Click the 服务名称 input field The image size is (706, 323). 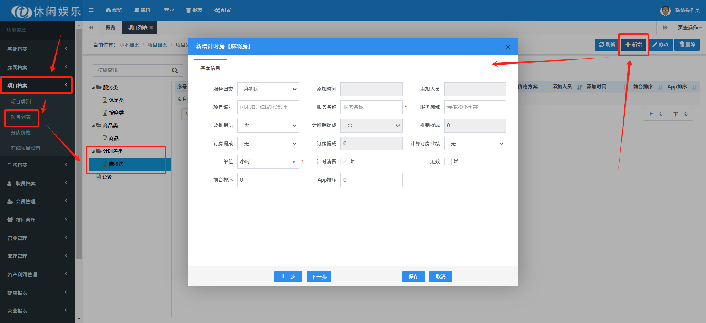click(x=371, y=107)
